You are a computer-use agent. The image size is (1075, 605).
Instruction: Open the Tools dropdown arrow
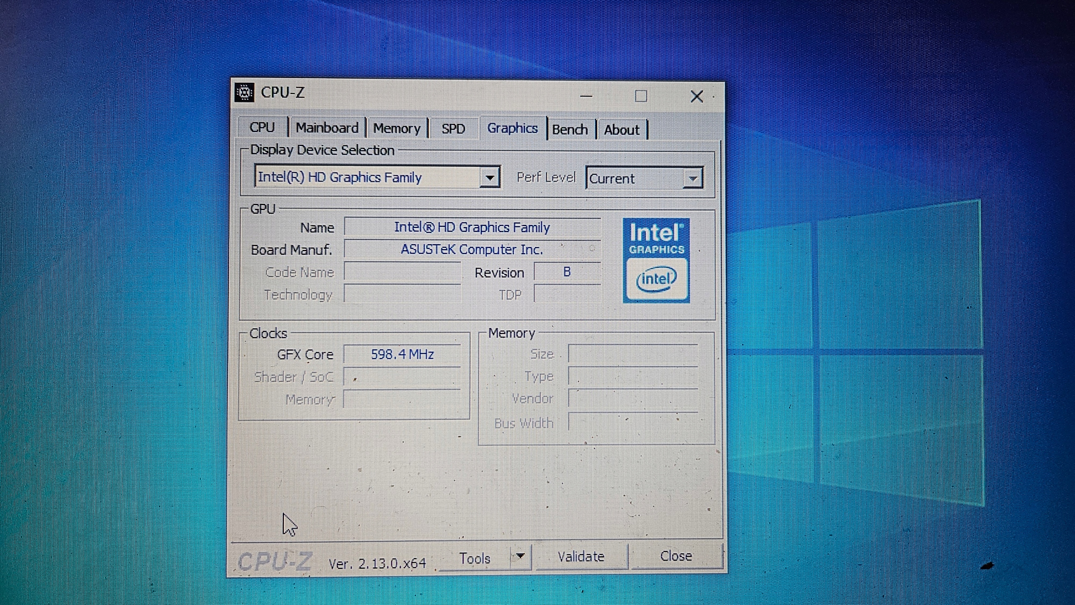520,557
